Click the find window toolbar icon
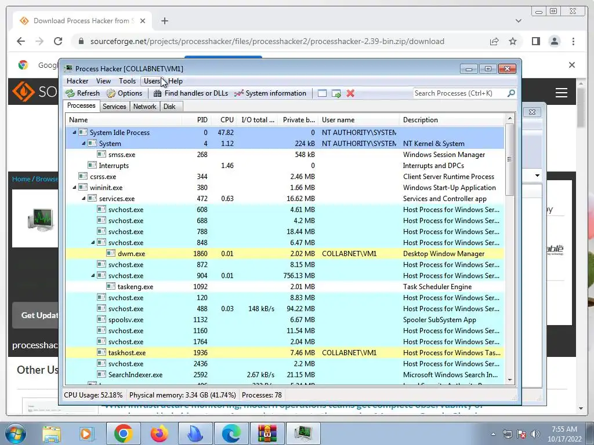The image size is (594, 445). point(322,93)
